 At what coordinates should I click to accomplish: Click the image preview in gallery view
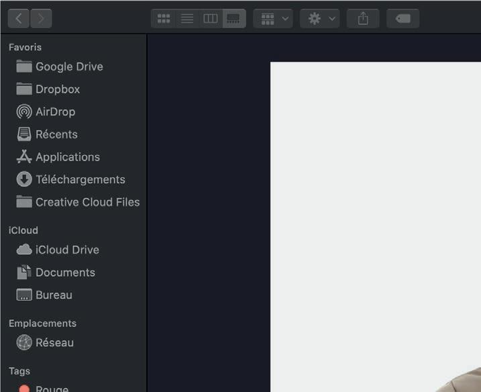376,227
